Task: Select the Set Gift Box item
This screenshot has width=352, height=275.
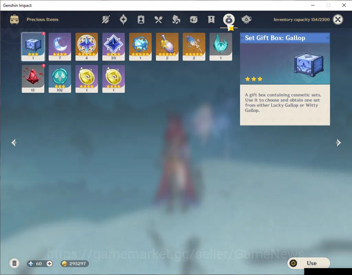Action: [x=33, y=47]
